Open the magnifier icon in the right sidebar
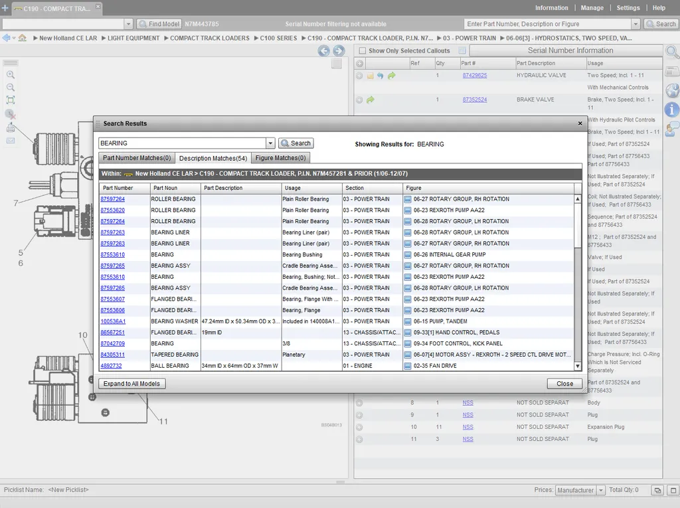 click(x=672, y=52)
